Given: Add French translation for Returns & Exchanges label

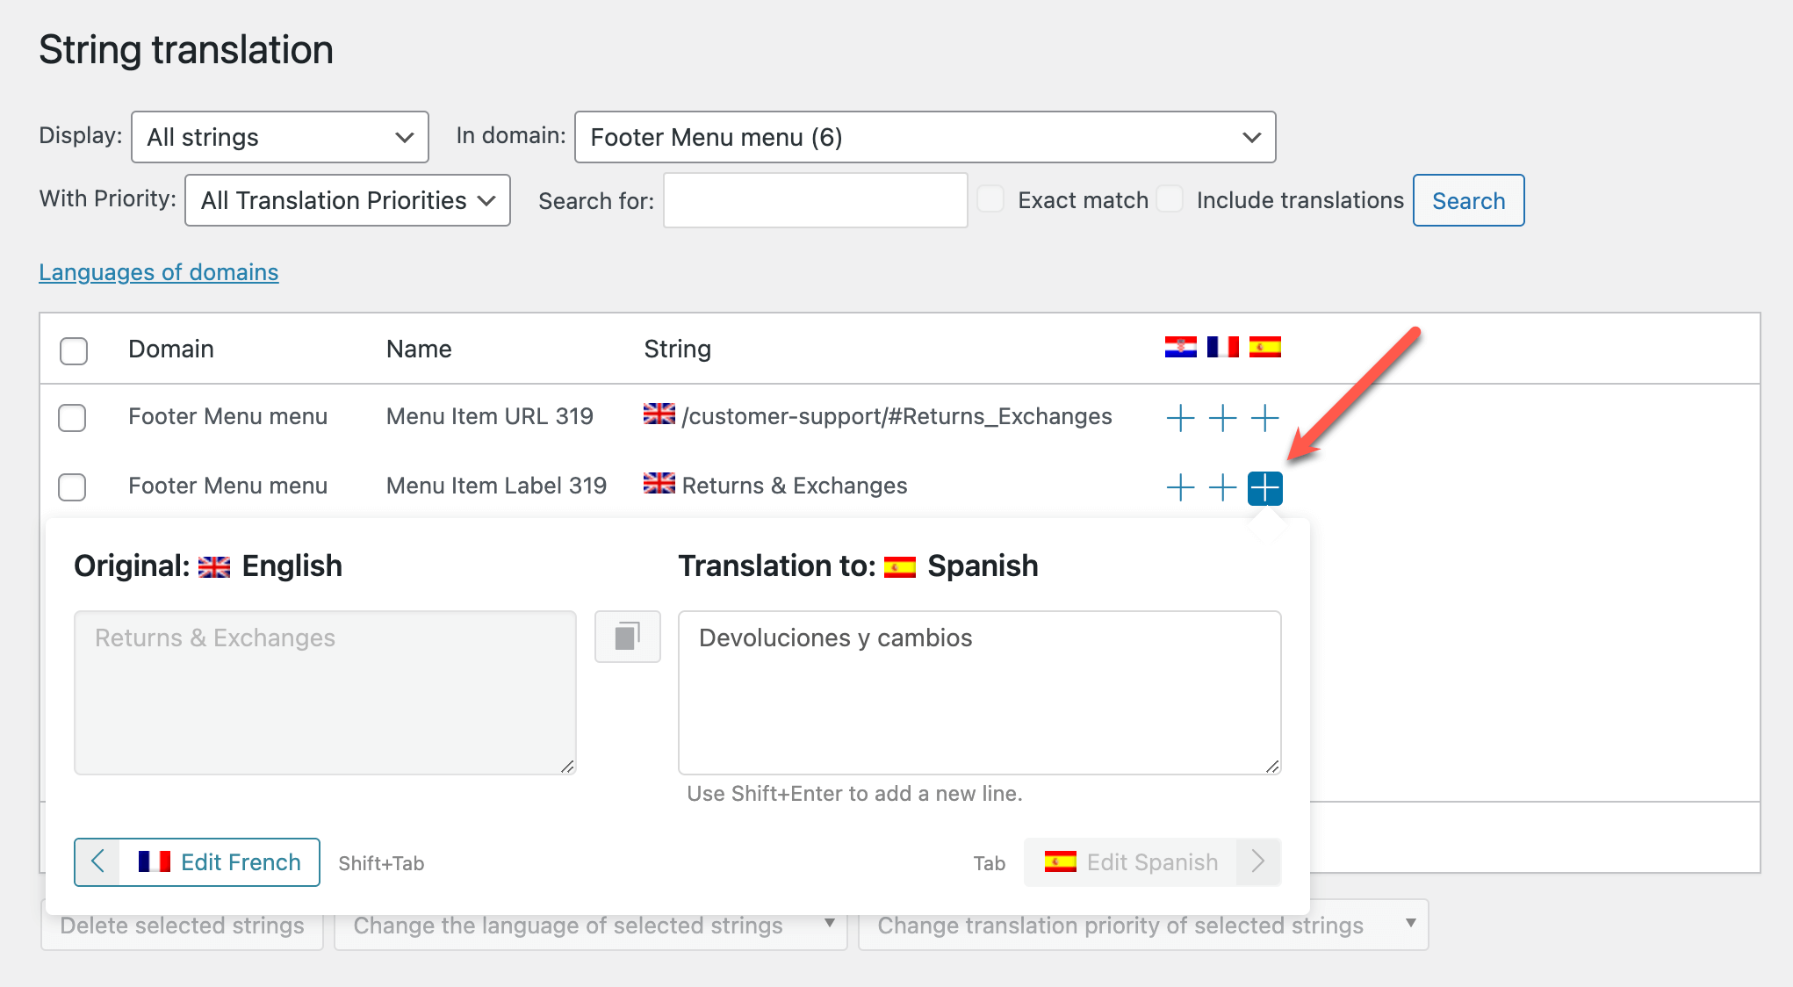Looking at the screenshot, I should 1222,487.
